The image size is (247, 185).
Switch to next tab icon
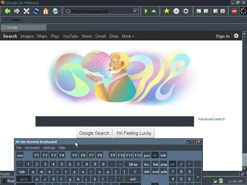coord(206,11)
